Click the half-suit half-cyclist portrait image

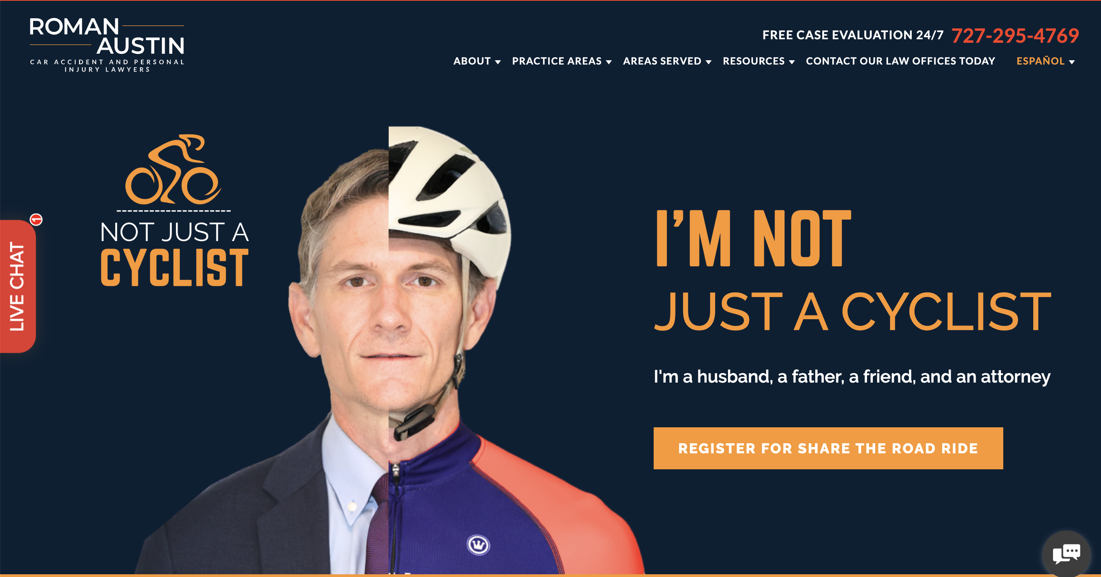(x=389, y=350)
